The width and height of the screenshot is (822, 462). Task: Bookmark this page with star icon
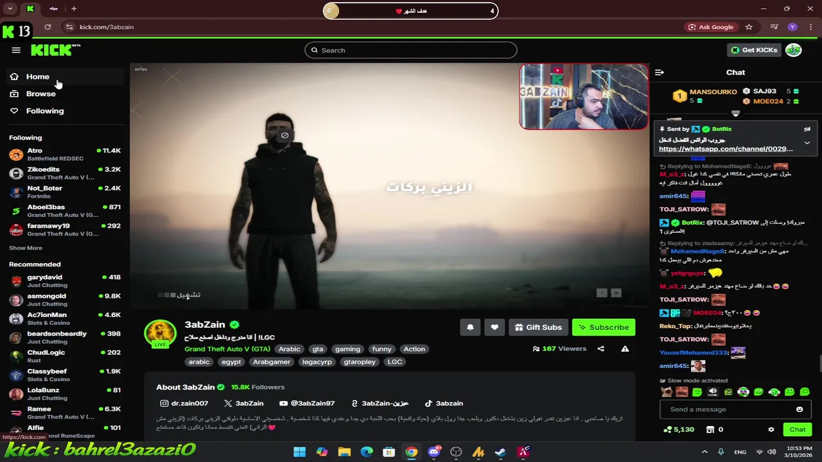click(x=749, y=27)
